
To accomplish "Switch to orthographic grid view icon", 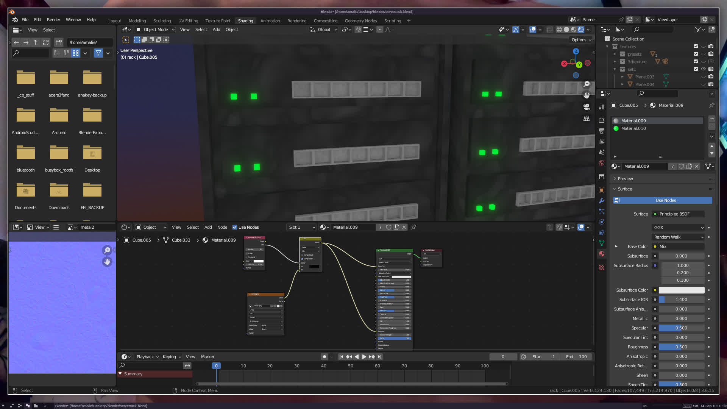I will tap(587, 119).
